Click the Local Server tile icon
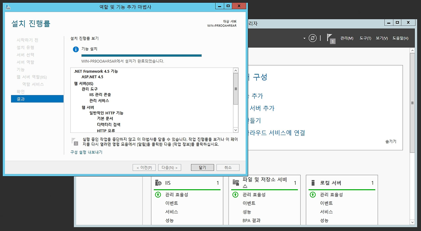Screen dimensions: 421x231 pyautogui.click(x=313, y=183)
